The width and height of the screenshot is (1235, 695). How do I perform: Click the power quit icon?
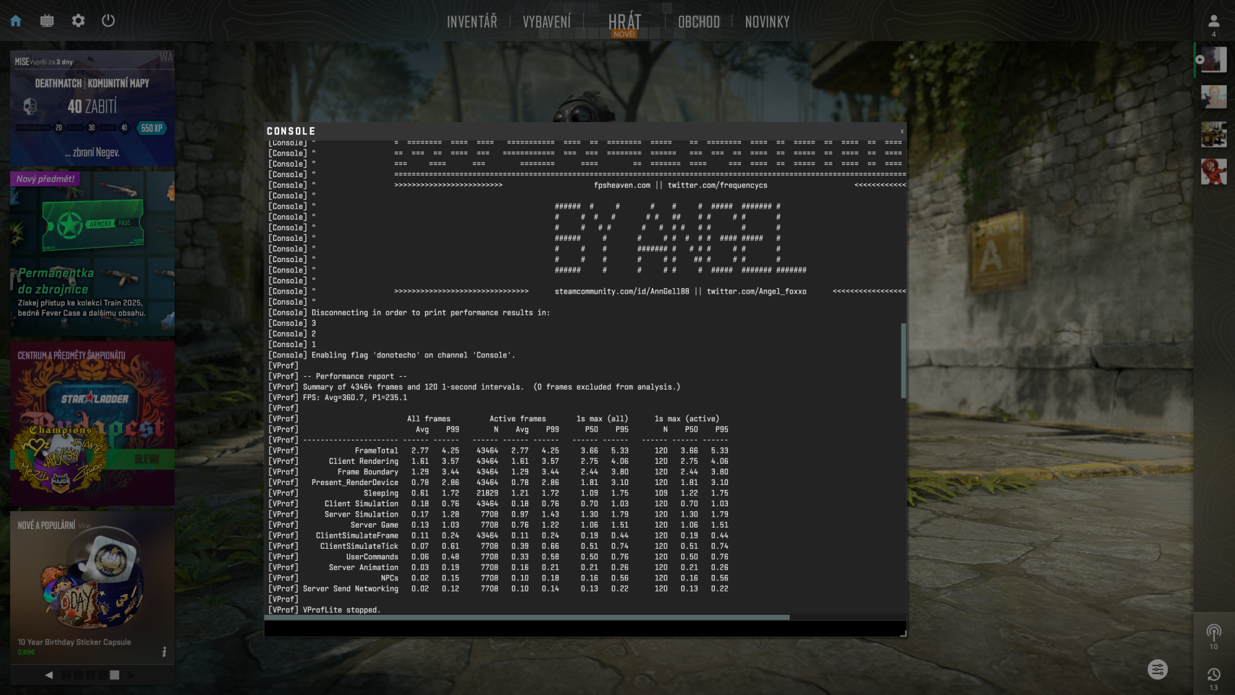pyautogui.click(x=108, y=21)
